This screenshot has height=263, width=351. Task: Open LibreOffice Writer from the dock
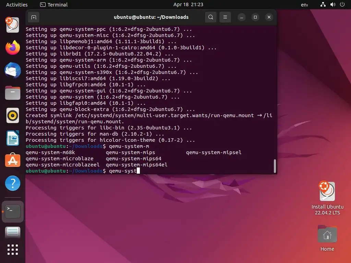13,138
